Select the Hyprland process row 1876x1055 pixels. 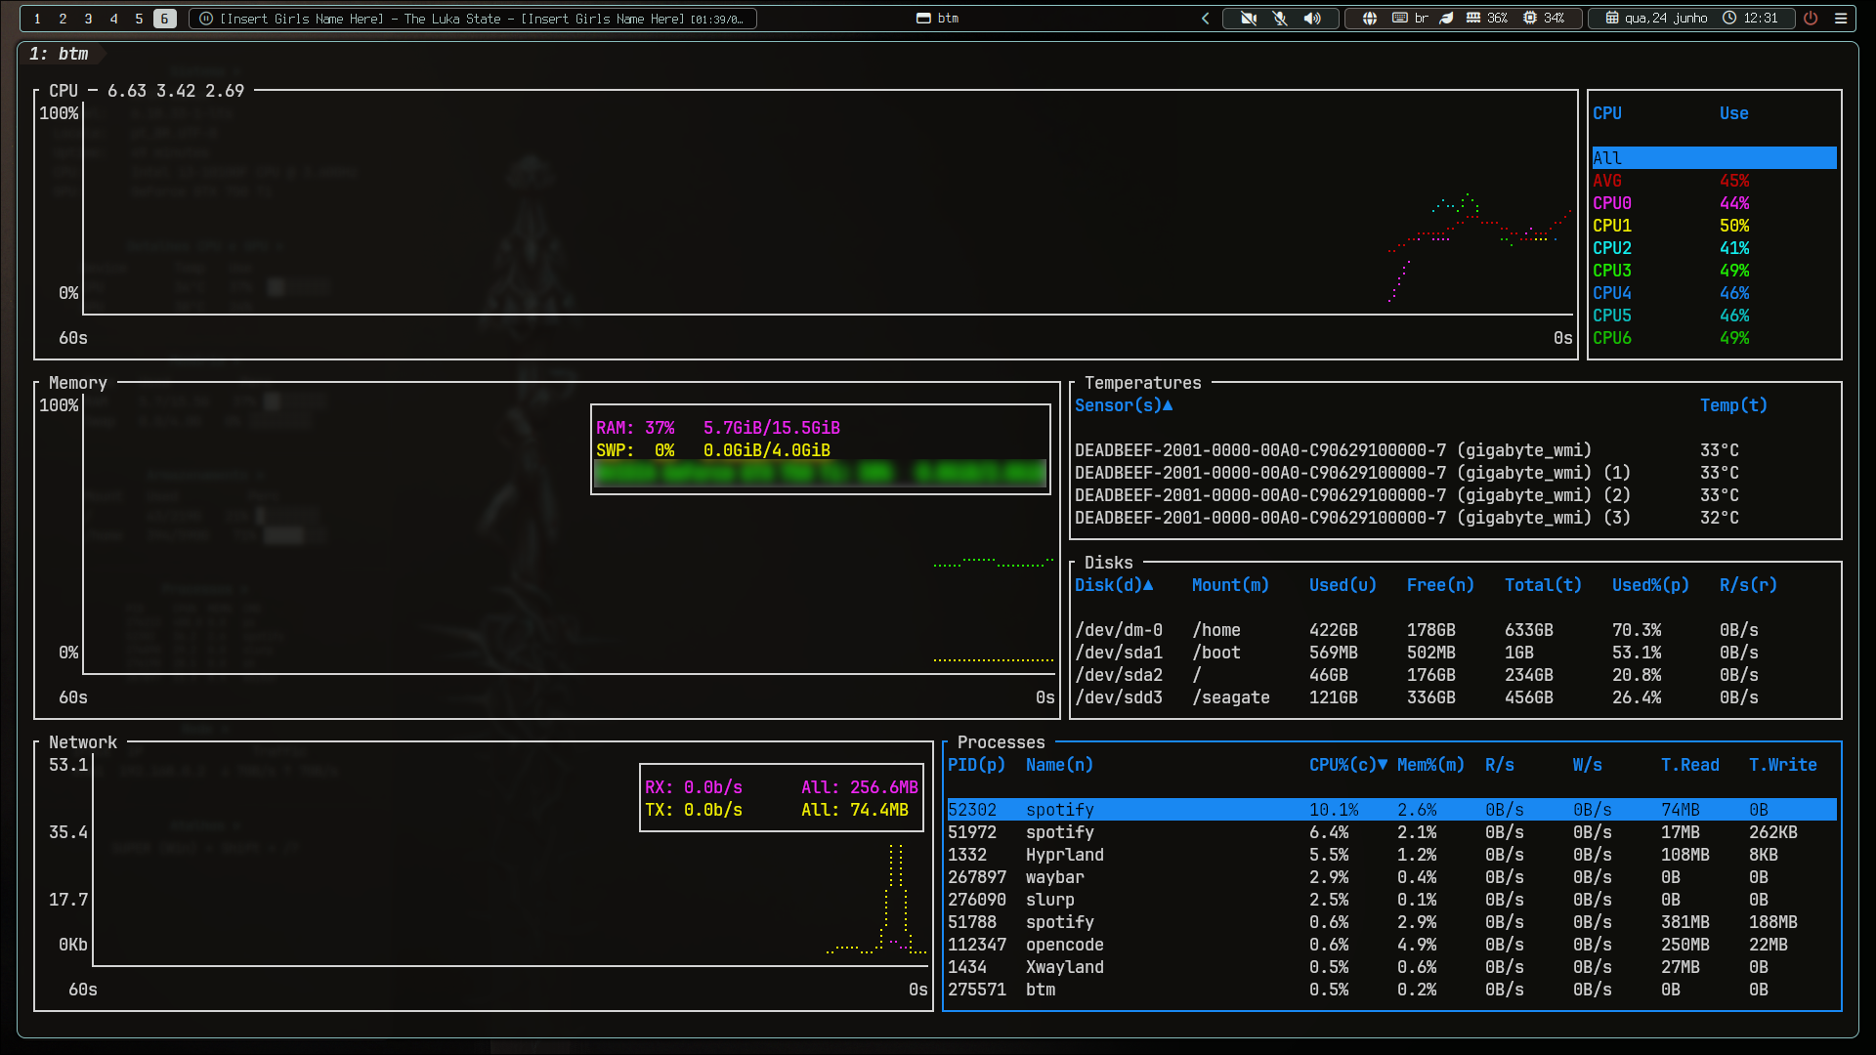coord(1391,855)
